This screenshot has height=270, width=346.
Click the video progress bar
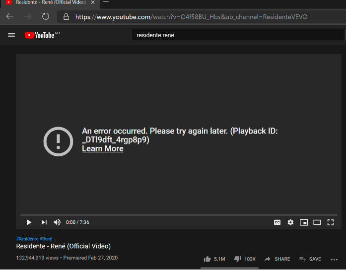tap(179, 214)
